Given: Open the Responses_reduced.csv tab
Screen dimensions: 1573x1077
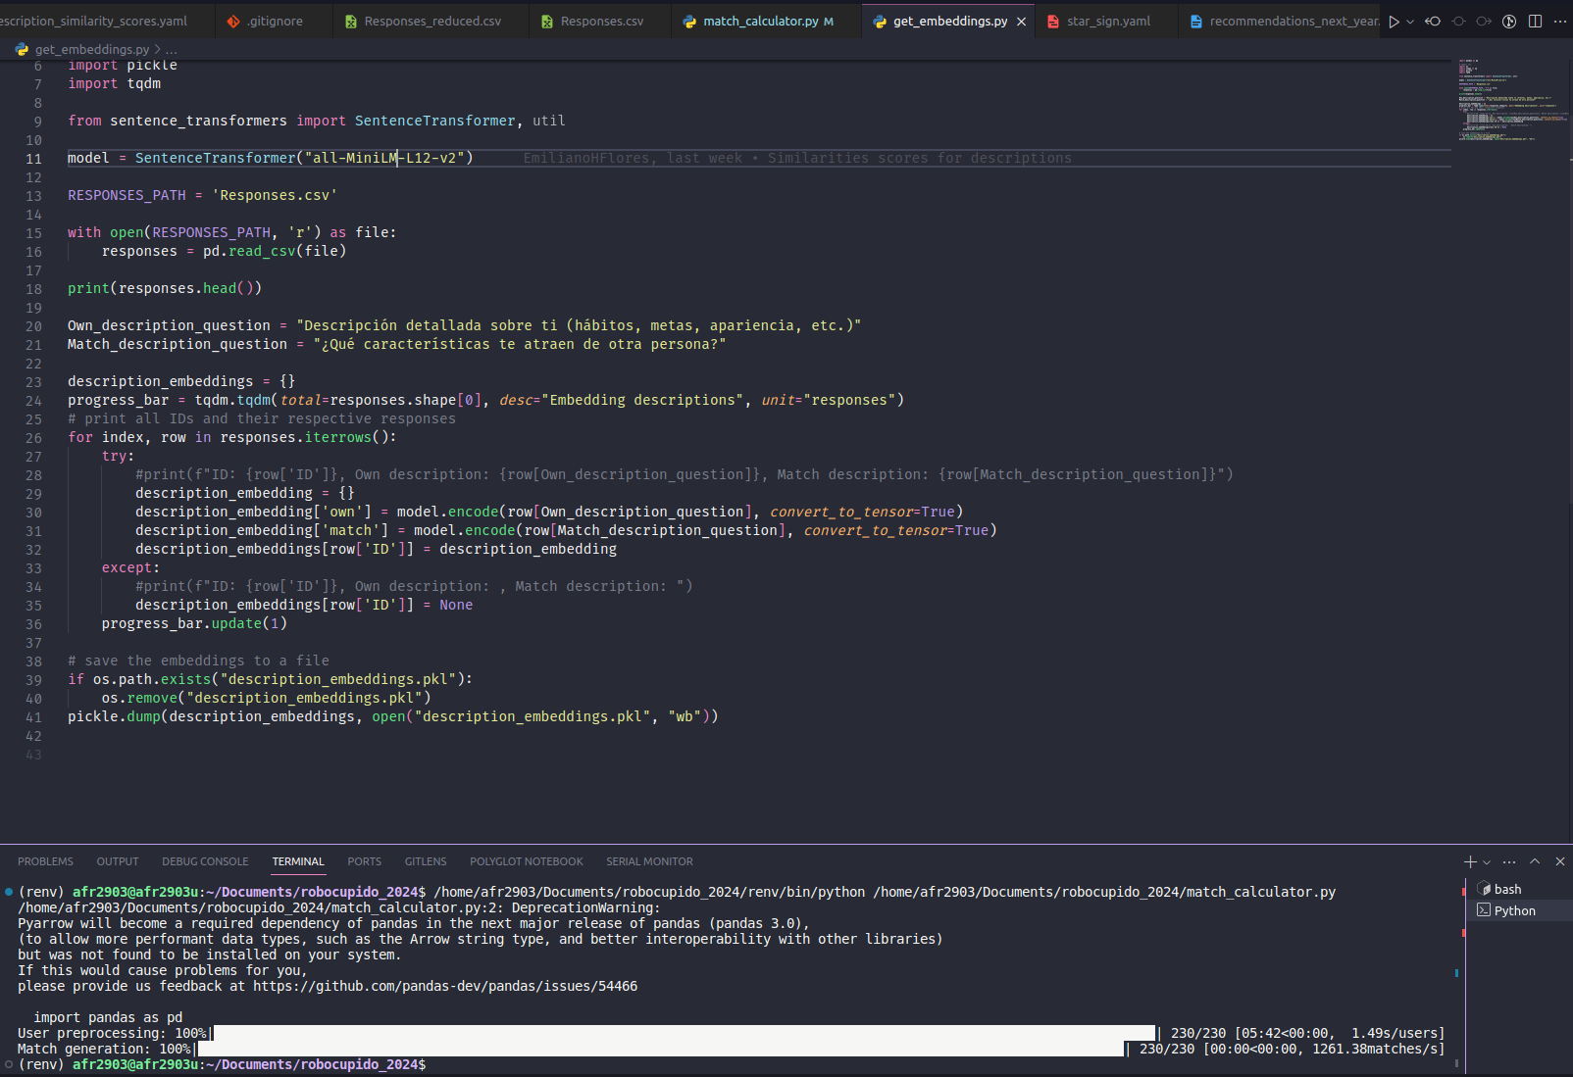Looking at the screenshot, I should point(431,21).
